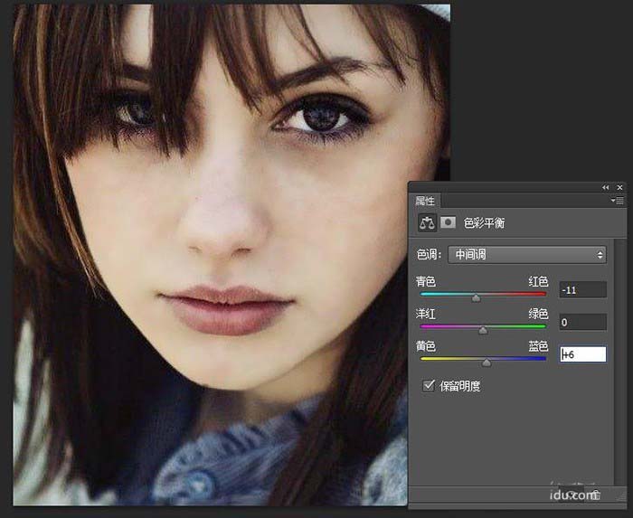Close the Properties panel with X
Screen dimensions: 633x518
[x=619, y=187]
